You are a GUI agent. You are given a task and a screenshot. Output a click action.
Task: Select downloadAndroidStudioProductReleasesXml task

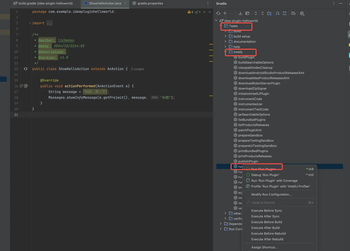click(271, 73)
